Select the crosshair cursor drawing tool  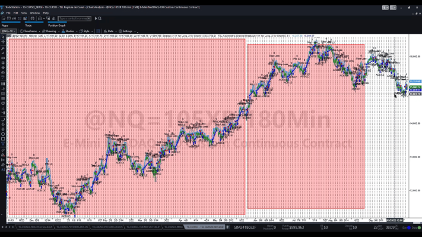[3, 42]
